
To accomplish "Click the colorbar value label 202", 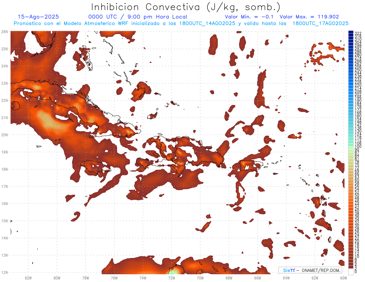I will coord(358,95).
